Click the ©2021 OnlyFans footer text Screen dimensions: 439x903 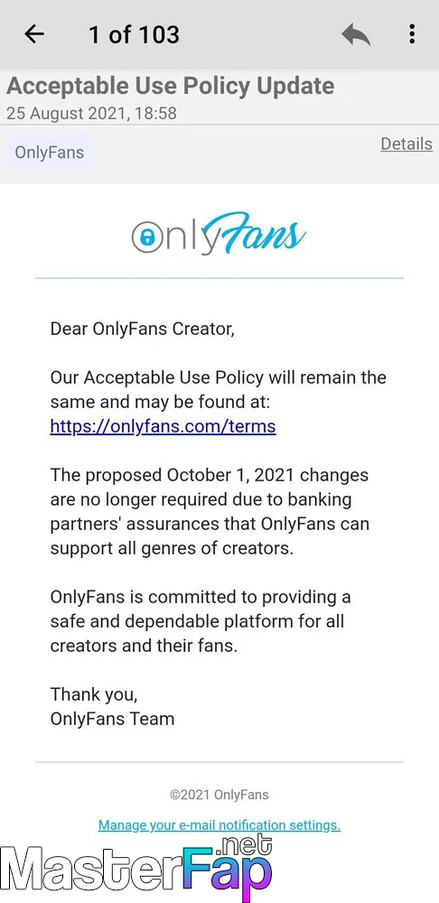coord(219,796)
